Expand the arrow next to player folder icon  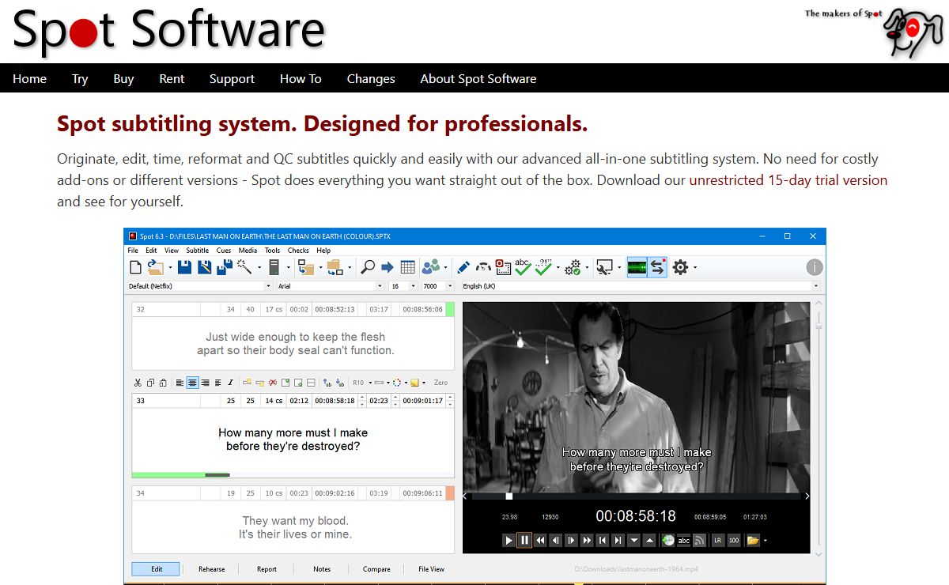point(765,541)
